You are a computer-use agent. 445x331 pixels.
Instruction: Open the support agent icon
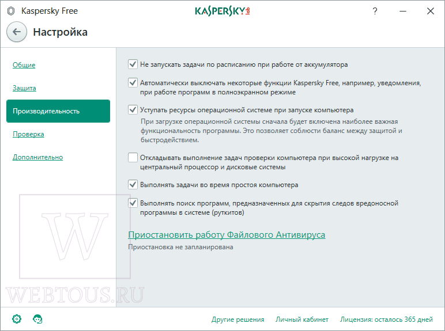coord(37,319)
